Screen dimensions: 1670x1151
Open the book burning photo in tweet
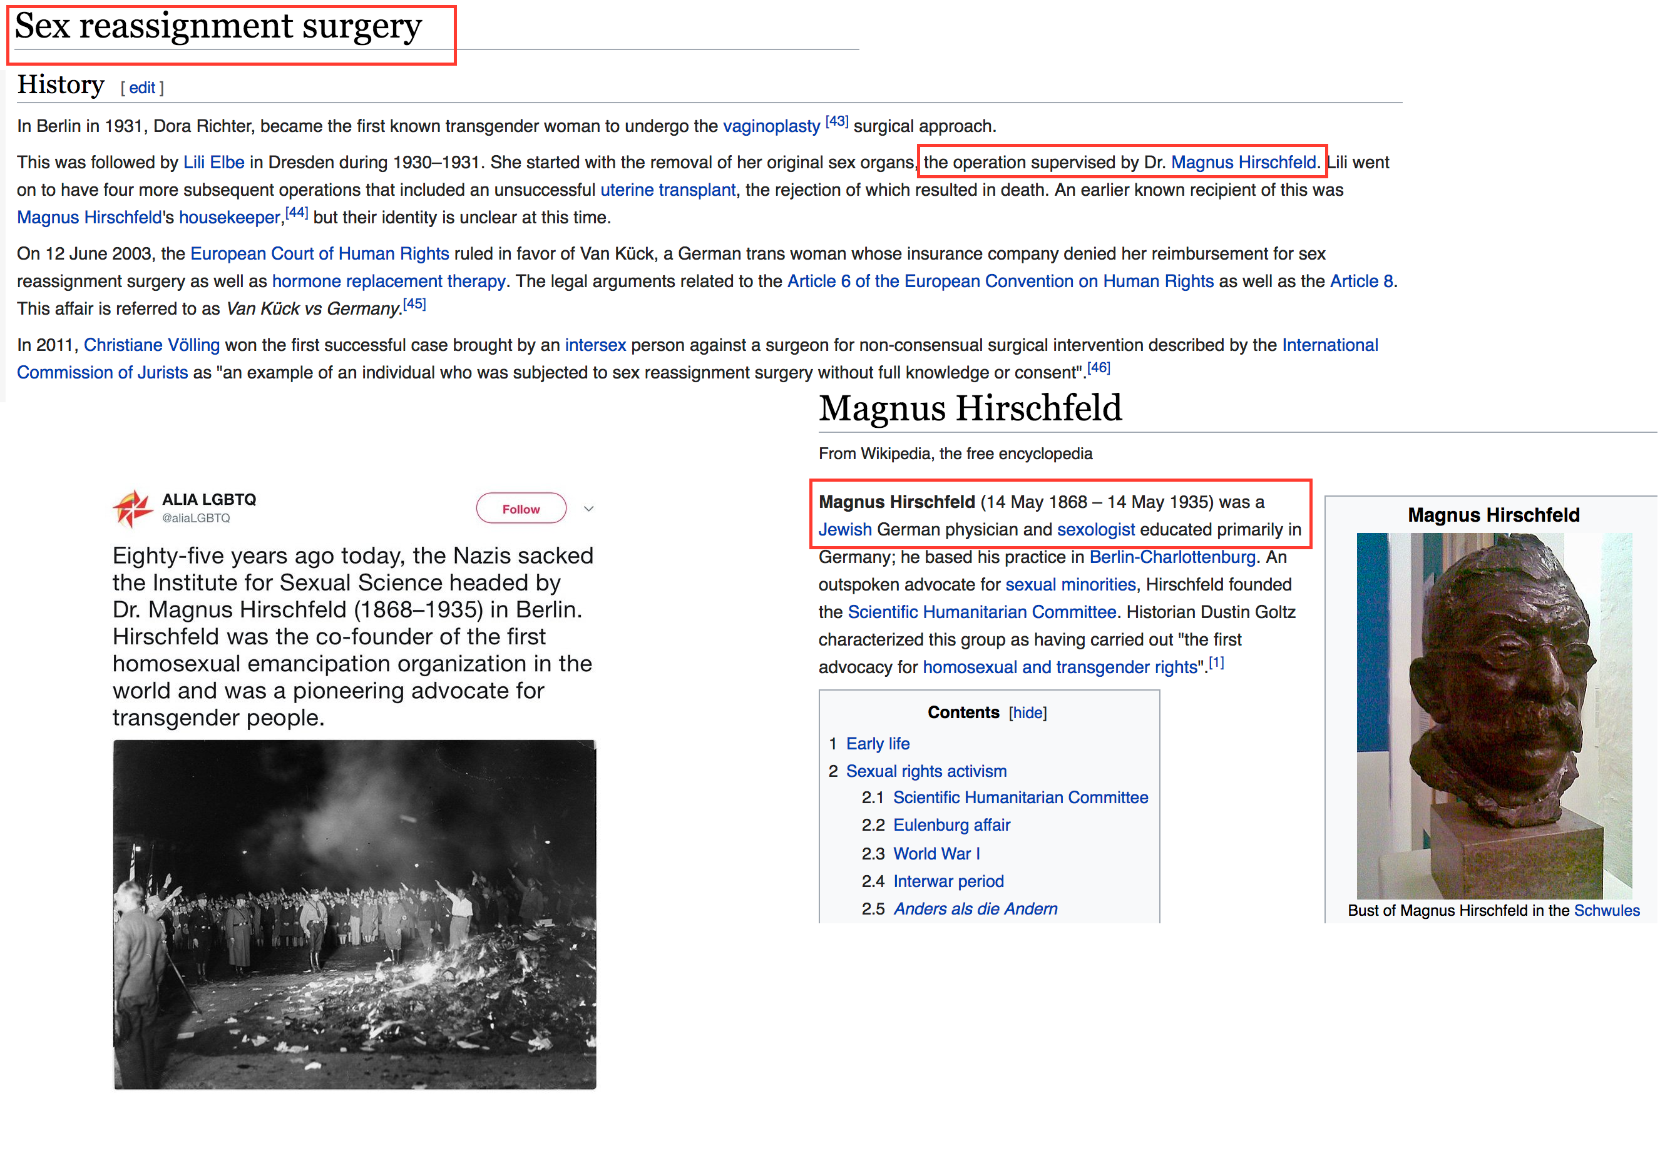[x=354, y=915]
